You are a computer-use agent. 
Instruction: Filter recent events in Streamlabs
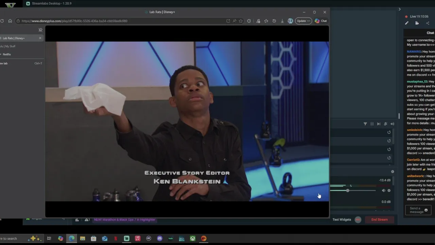point(365,124)
